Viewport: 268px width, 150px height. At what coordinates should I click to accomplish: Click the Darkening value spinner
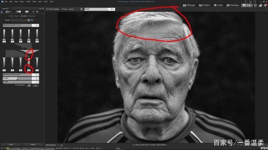click(35, 75)
